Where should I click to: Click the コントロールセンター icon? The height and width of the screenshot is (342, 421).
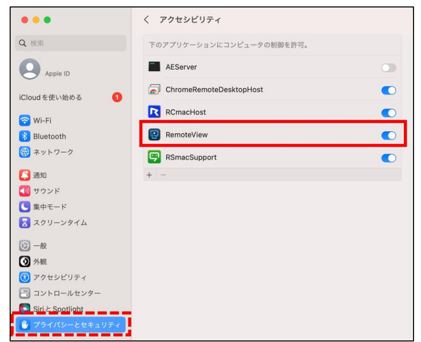(x=25, y=293)
